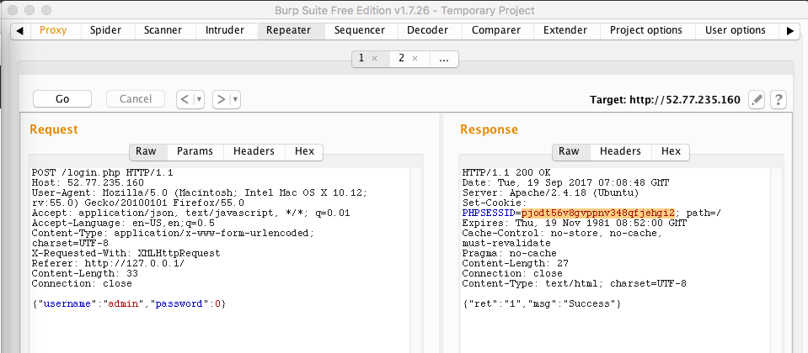Select the Raw view in Response panel
This screenshot has height=353, width=808.
[569, 151]
